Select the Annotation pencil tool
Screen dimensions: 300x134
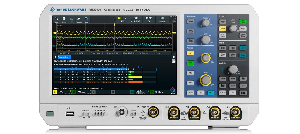(79, 20)
